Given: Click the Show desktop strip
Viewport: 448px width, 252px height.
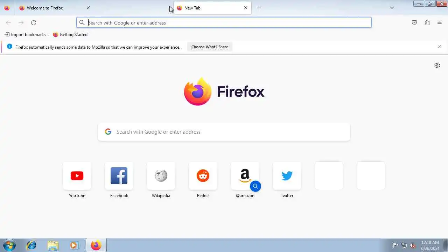Looking at the screenshot, I should pos(445,245).
